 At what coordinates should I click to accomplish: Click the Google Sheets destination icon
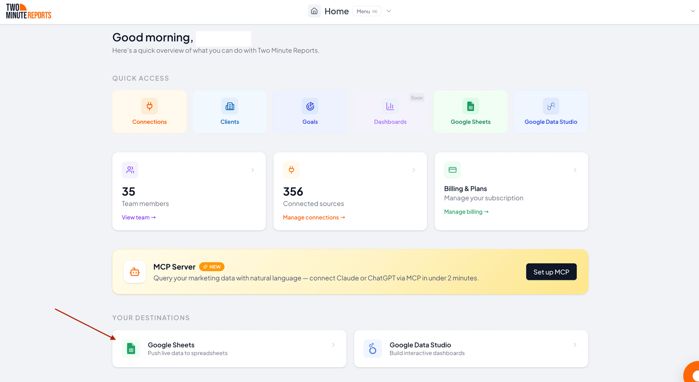(x=131, y=348)
